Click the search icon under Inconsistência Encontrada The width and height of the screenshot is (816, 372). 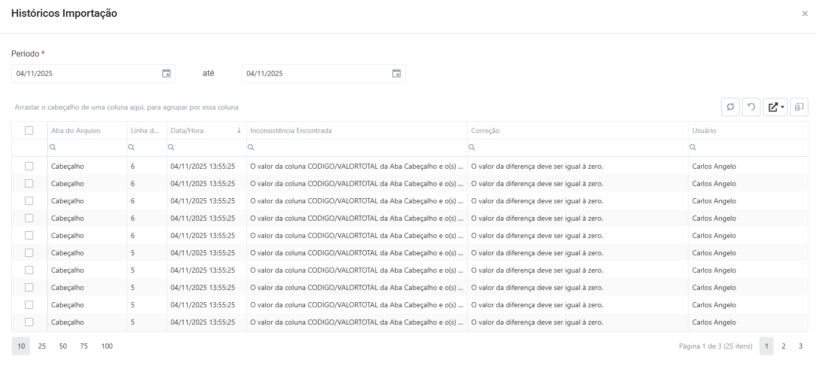pyautogui.click(x=251, y=147)
